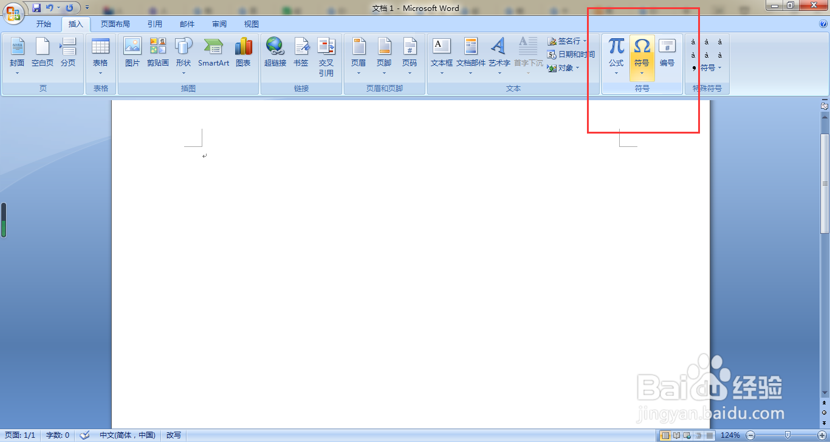Insert a page break (分页)
830x442 pixels.
pyautogui.click(x=68, y=53)
